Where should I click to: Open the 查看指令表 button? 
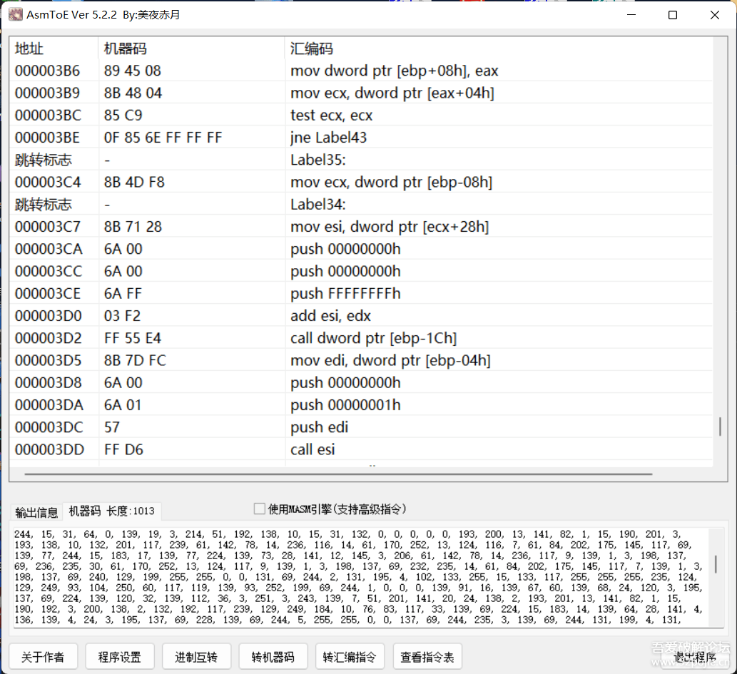click(x=427, y=657)
